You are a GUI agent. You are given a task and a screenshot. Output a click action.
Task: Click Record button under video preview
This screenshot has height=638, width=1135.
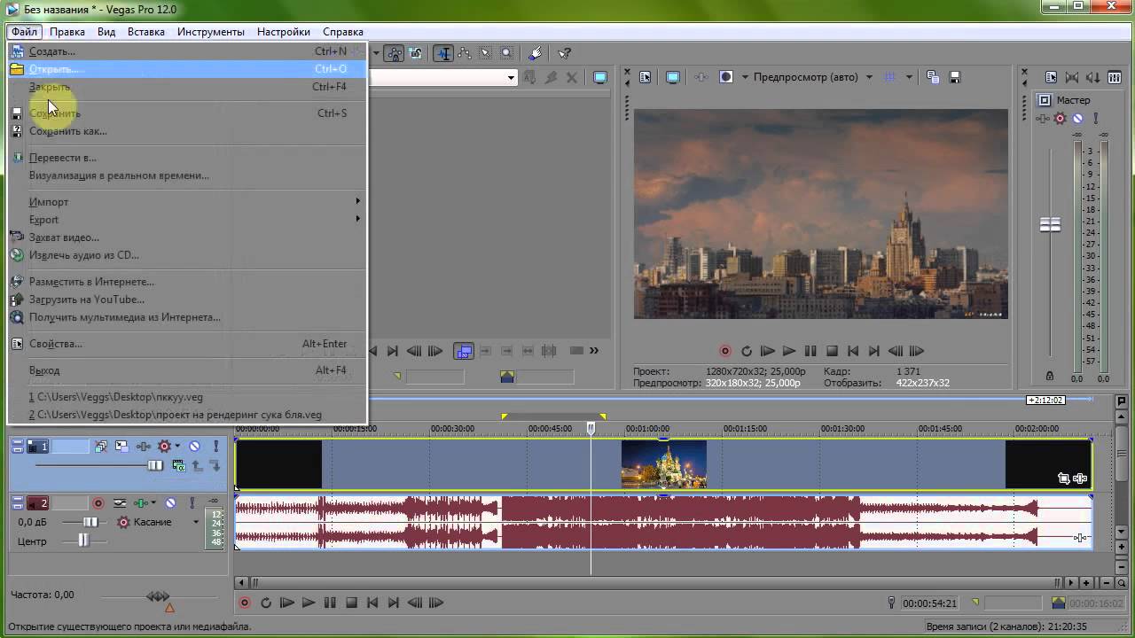click(725, 351)
